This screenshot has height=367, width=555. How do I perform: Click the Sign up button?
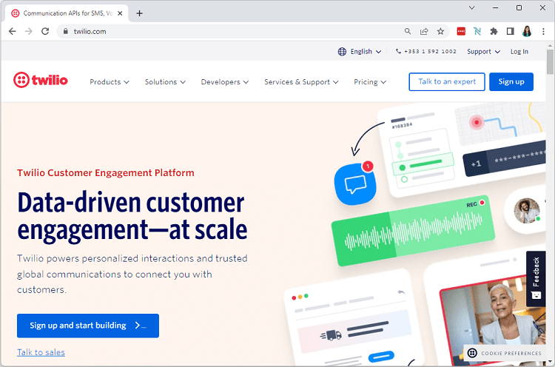(511, 81)
